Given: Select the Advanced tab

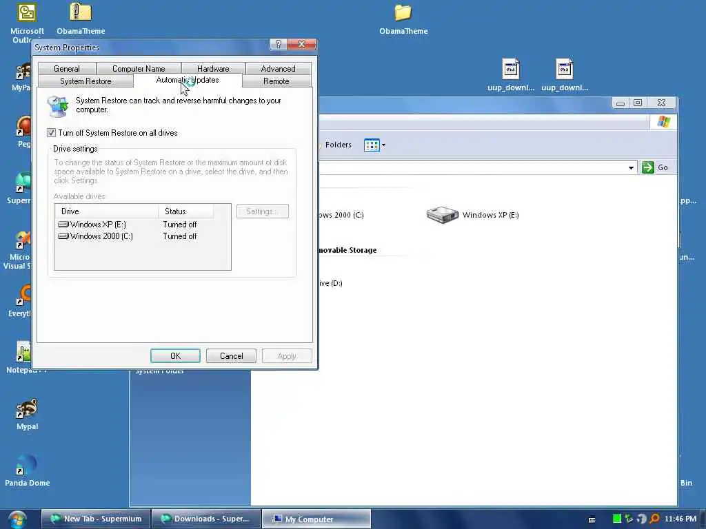Looking at the screenshot, I should (278, 68).
